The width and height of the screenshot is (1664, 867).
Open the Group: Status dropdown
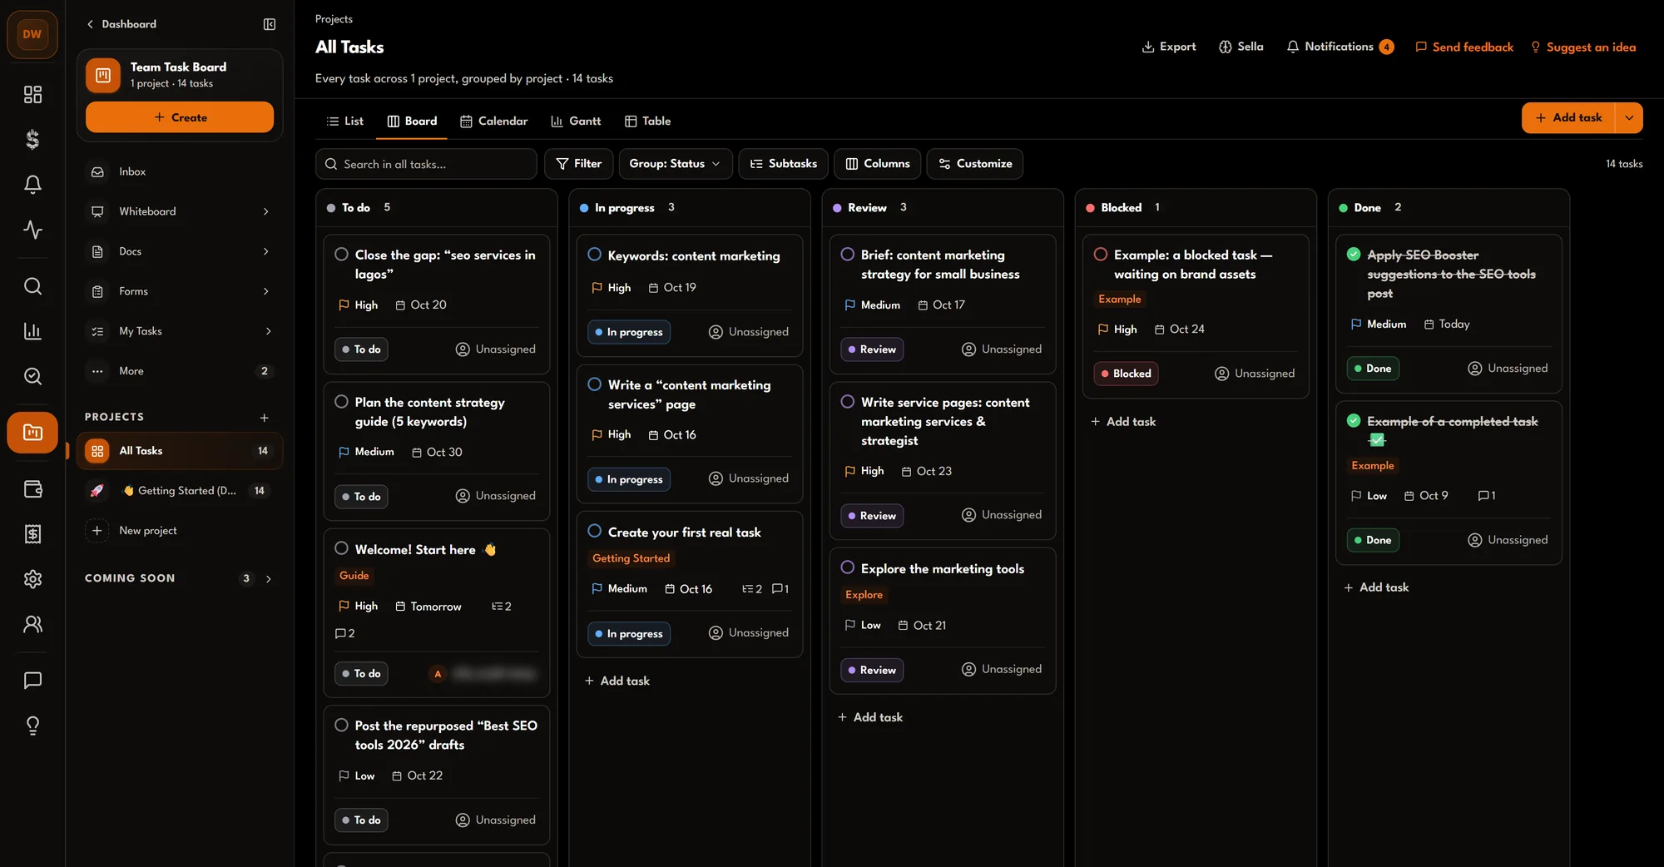point(675,164)
